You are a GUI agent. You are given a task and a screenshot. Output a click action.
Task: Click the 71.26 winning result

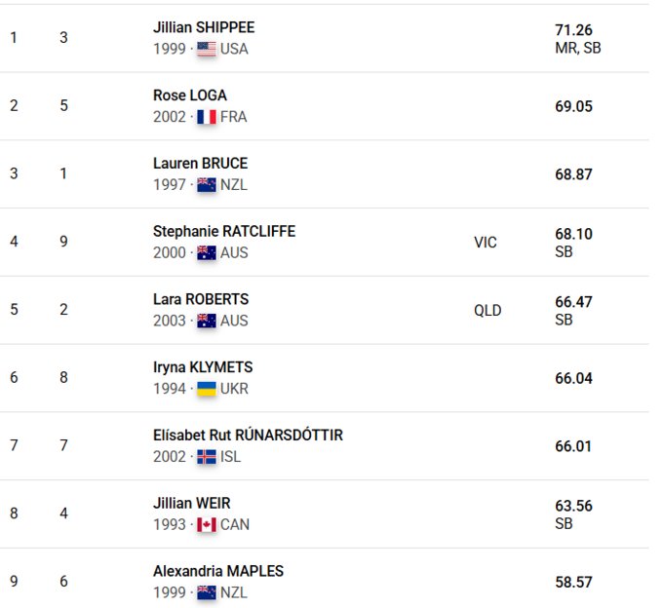[x=573, y=30]
